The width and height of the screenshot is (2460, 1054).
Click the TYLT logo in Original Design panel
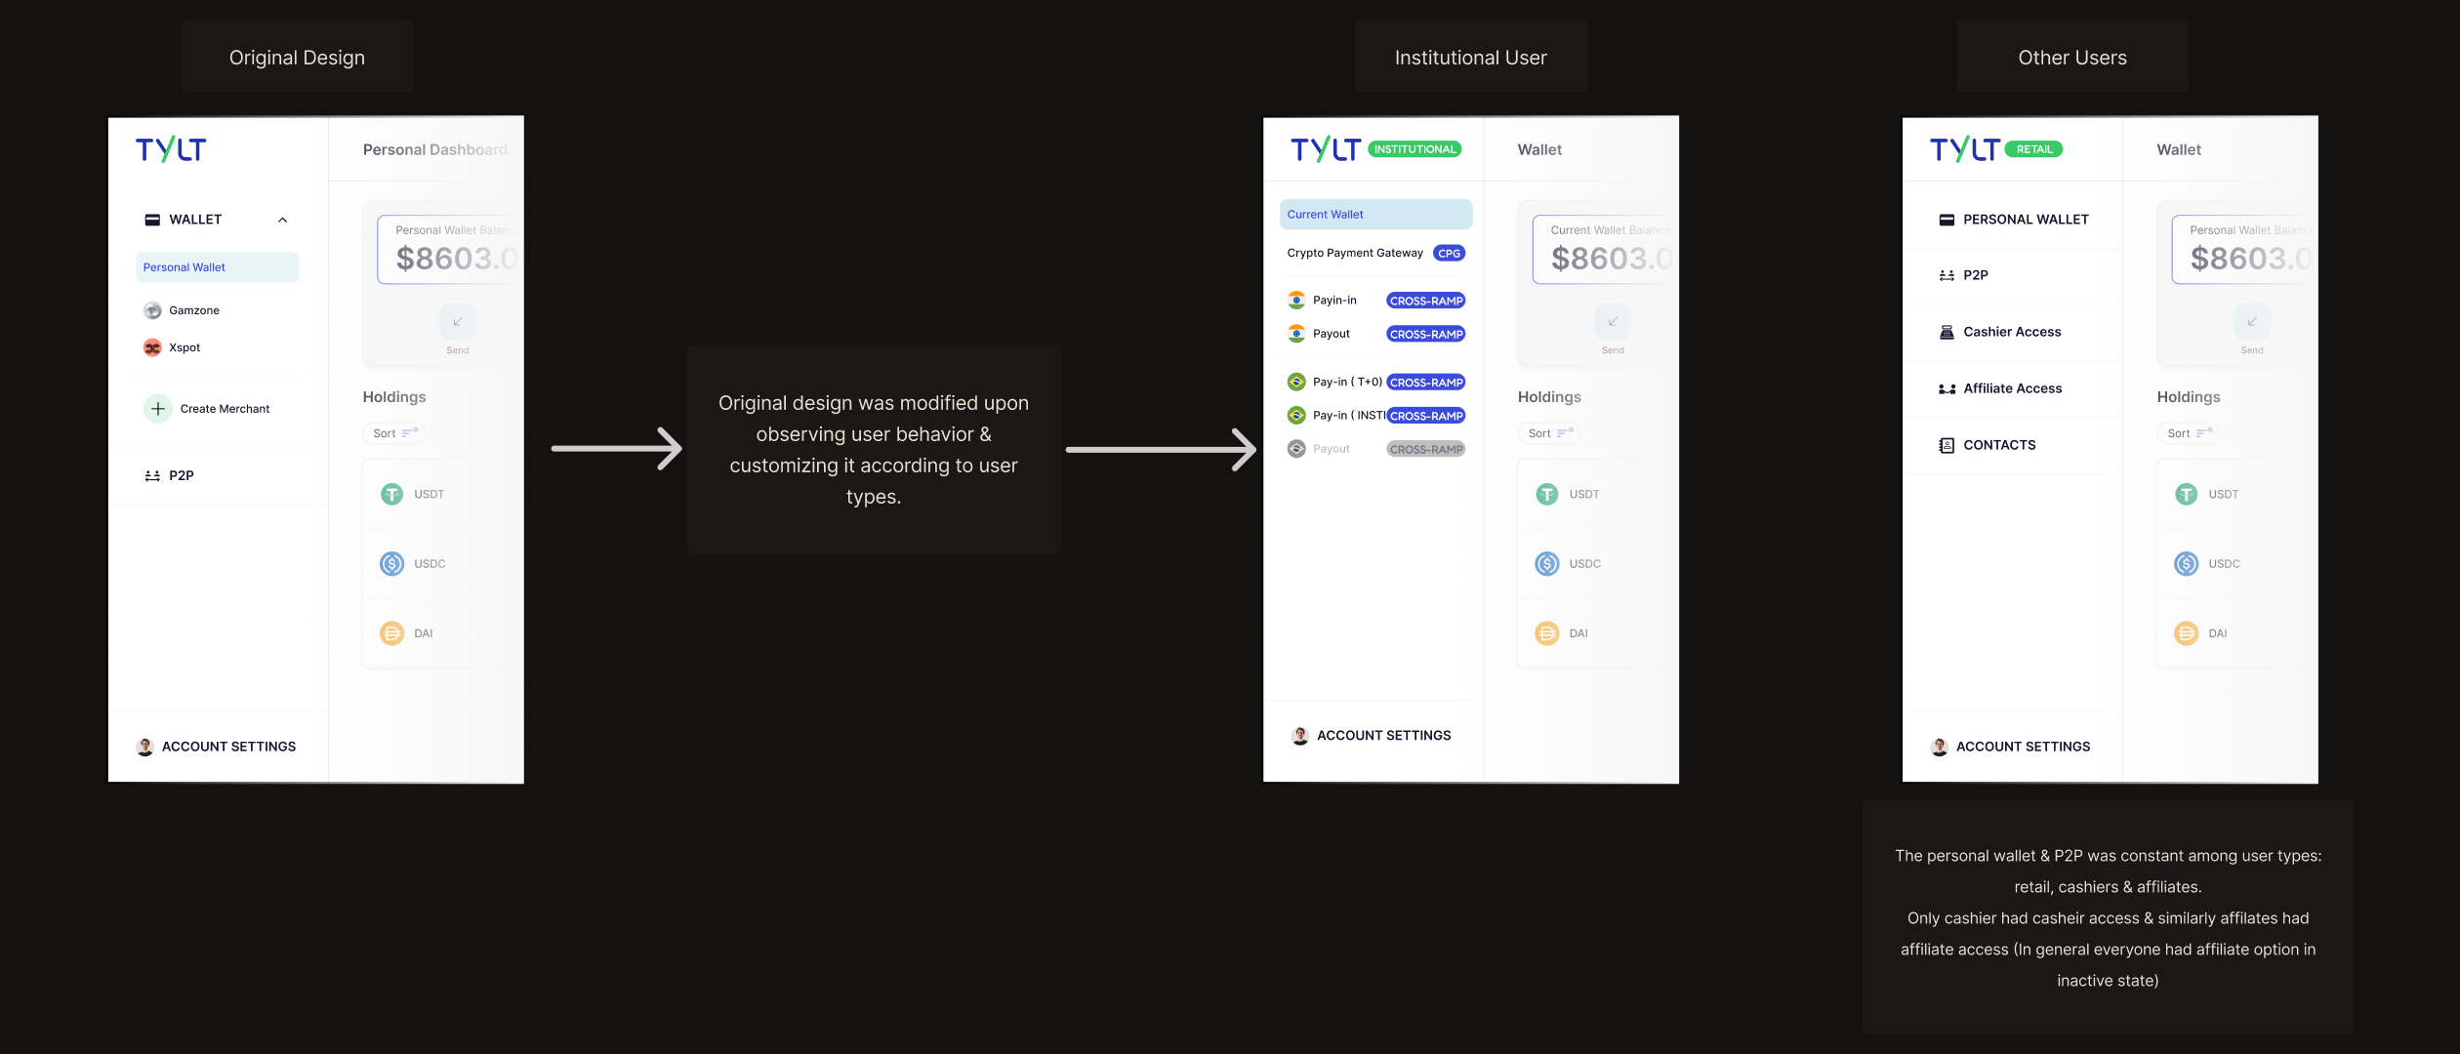[x=171, y=149]
